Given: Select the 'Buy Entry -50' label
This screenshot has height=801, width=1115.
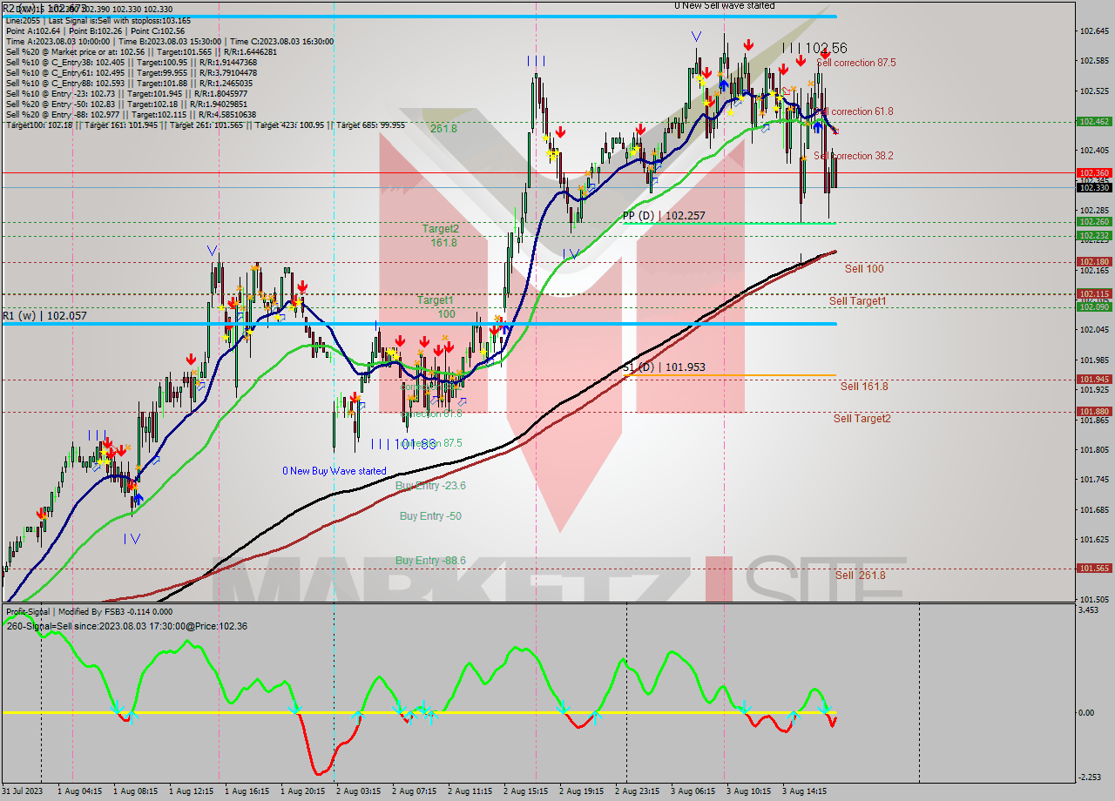Looking at the screenshot, I should [430, 515].
